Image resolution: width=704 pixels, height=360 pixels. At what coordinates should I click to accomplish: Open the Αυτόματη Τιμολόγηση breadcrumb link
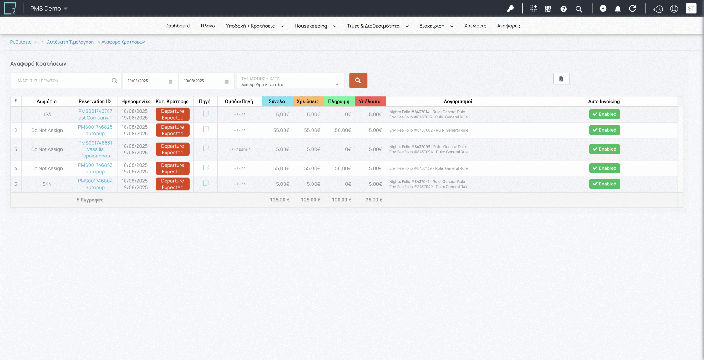[70, 42]
